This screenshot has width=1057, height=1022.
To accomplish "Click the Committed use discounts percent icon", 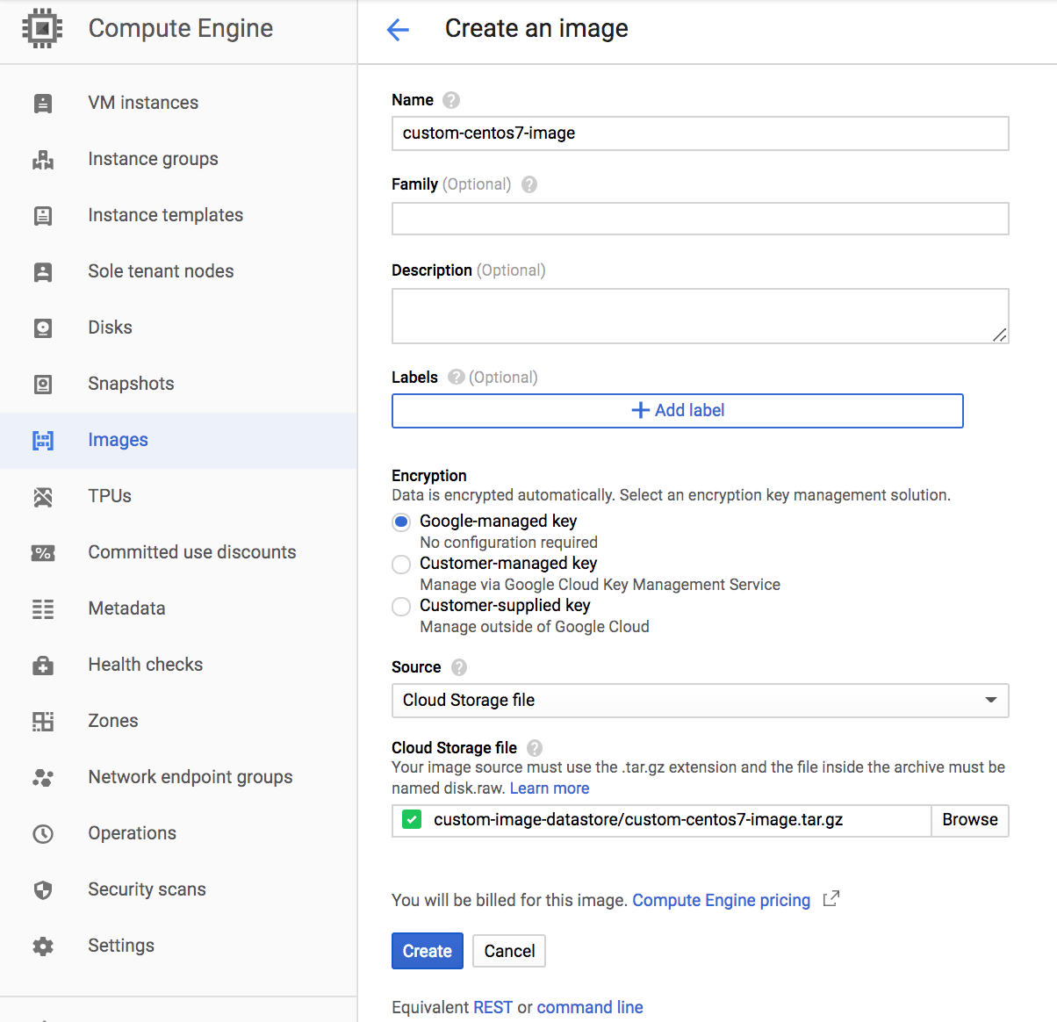I will [43, 553].
